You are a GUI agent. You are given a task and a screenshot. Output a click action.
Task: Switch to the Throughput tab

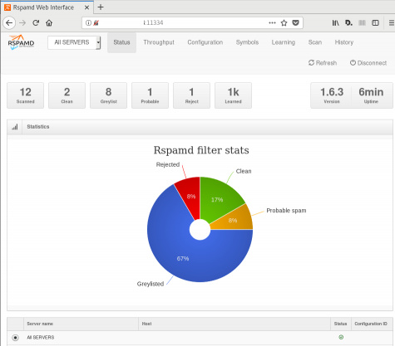pyautogui.click(x=159, y=42)
